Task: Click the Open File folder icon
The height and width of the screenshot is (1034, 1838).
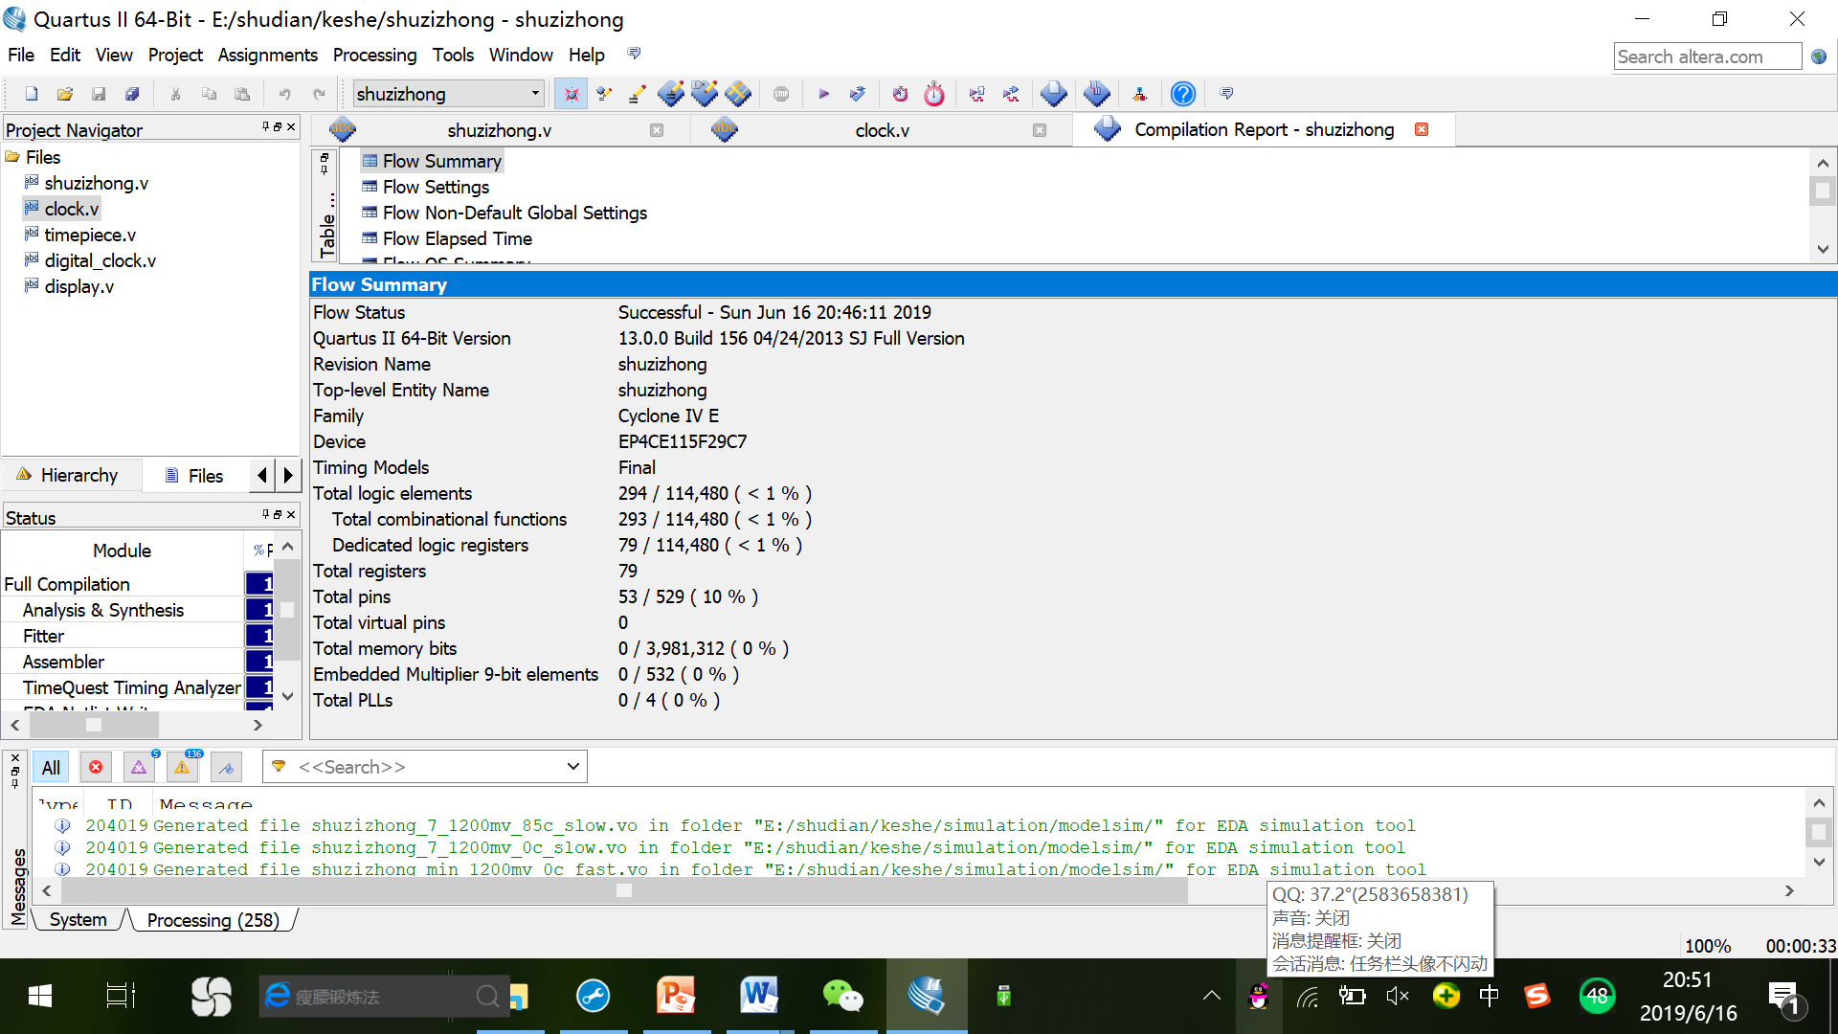Action: (x=65, y=94)
